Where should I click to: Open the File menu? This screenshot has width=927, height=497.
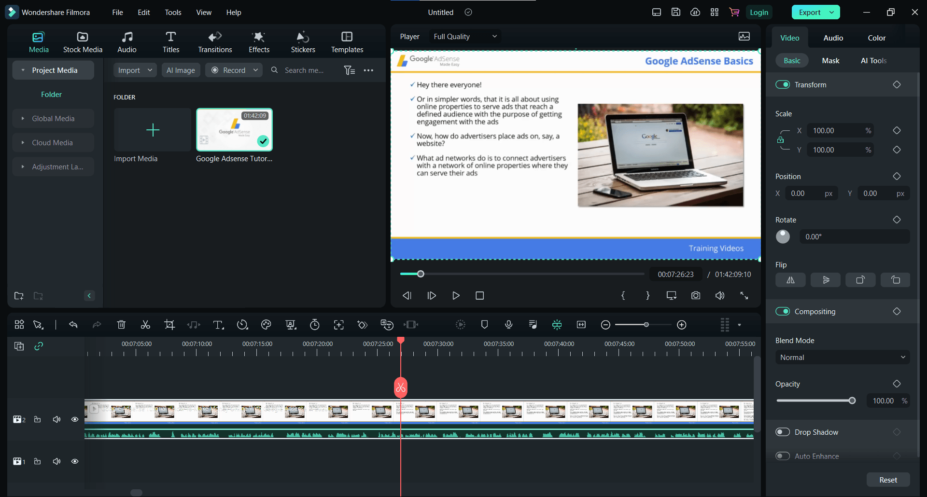tap(117, 12)
